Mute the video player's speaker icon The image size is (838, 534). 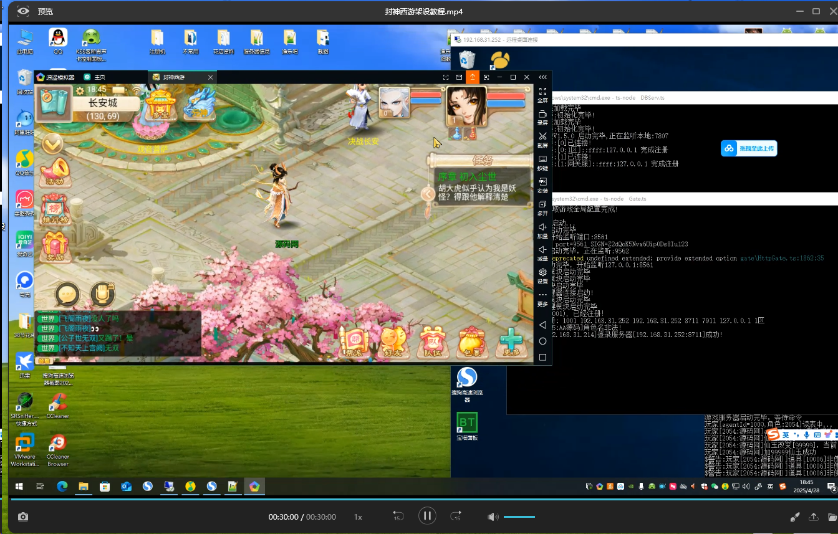pos(493,517)
